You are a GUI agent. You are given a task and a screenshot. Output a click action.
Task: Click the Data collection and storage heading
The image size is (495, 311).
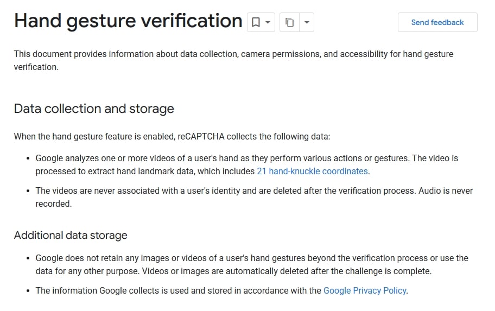click(94, 109)
